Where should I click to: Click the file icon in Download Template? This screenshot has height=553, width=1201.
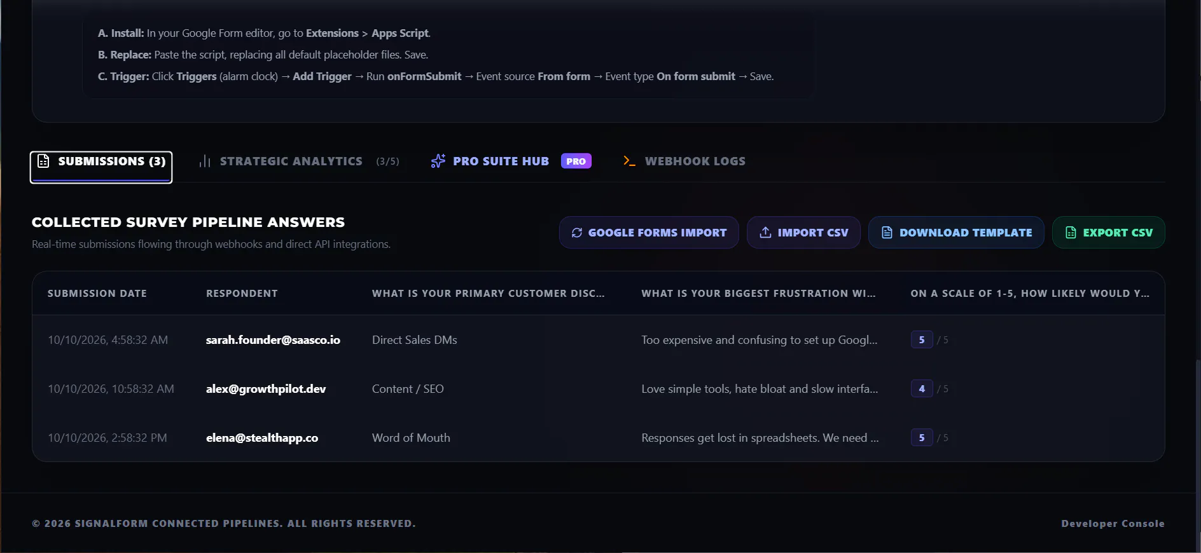[887, 233]
